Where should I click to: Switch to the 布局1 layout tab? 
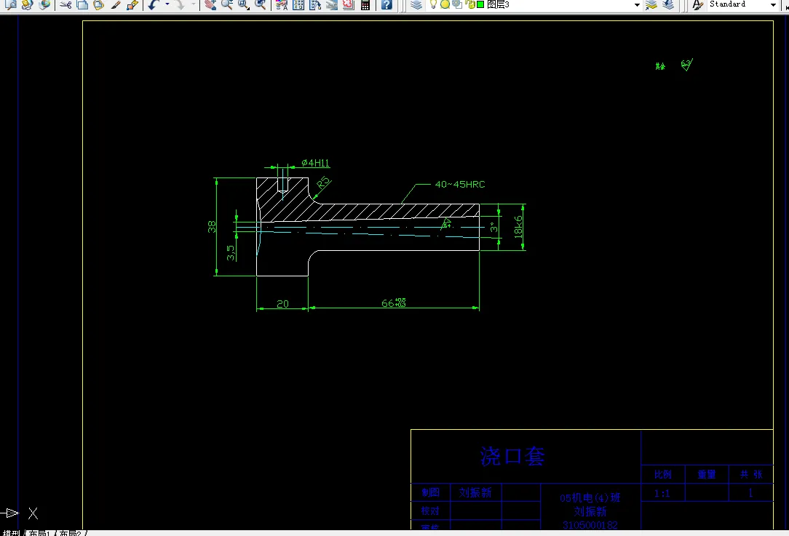39,533
